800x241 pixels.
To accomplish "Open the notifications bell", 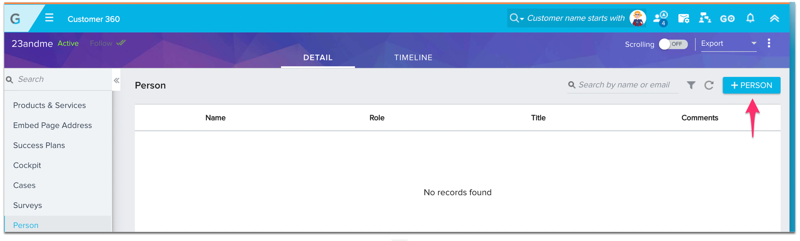I will tap(750, 18).
